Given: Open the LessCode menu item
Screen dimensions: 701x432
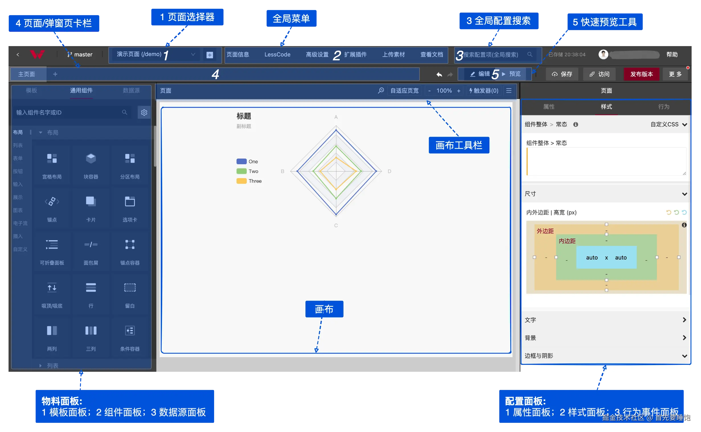Looking at the screenshot, I should click(x=277, y=54).
